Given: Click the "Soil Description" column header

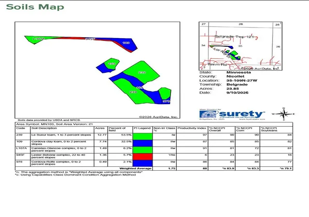Looking at the screenshot, I should 44,128.
